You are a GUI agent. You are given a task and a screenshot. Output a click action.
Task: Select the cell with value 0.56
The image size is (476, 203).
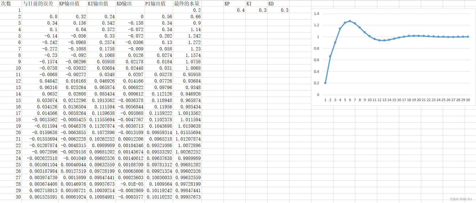(159, 17)
